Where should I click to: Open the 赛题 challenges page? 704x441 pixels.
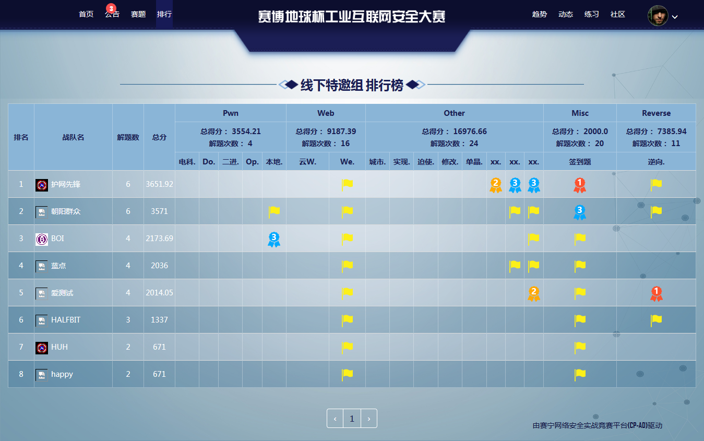(138, 14)
